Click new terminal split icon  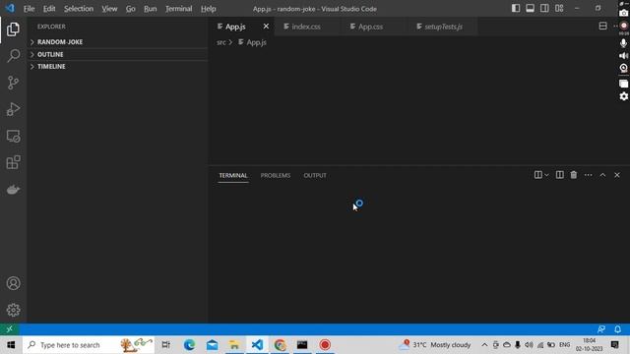(538, 175)
